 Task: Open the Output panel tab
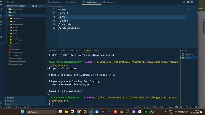(x=62, y=51)
